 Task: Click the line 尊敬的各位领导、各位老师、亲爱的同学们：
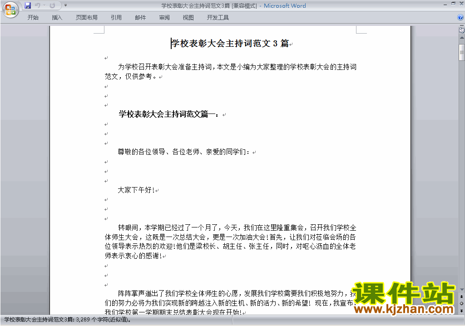point(183,152)
